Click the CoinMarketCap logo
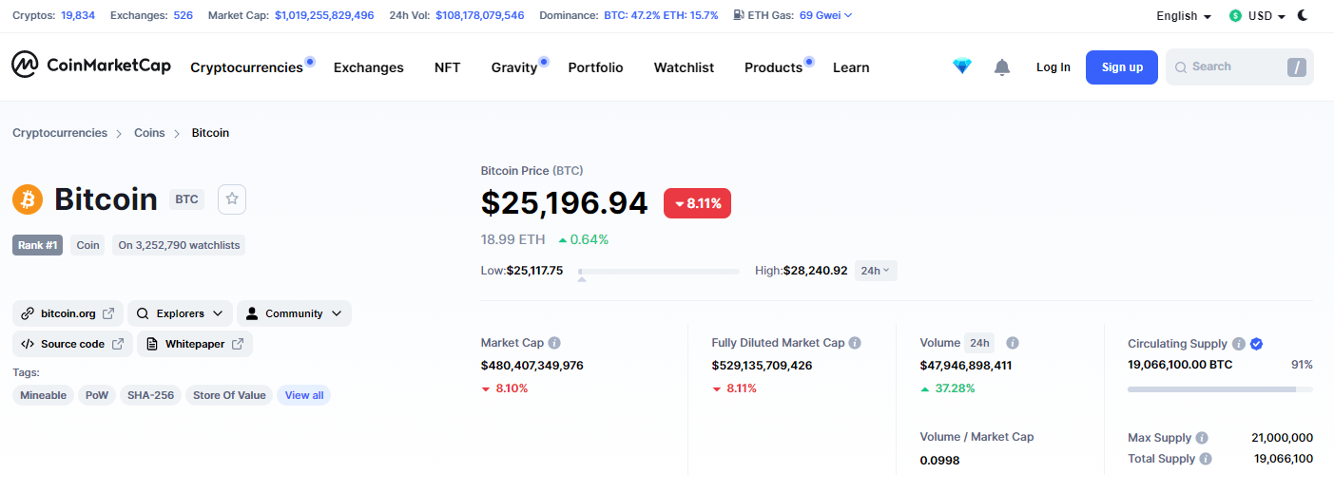The width and height of the screenshot is (1334, 492). 91,66
